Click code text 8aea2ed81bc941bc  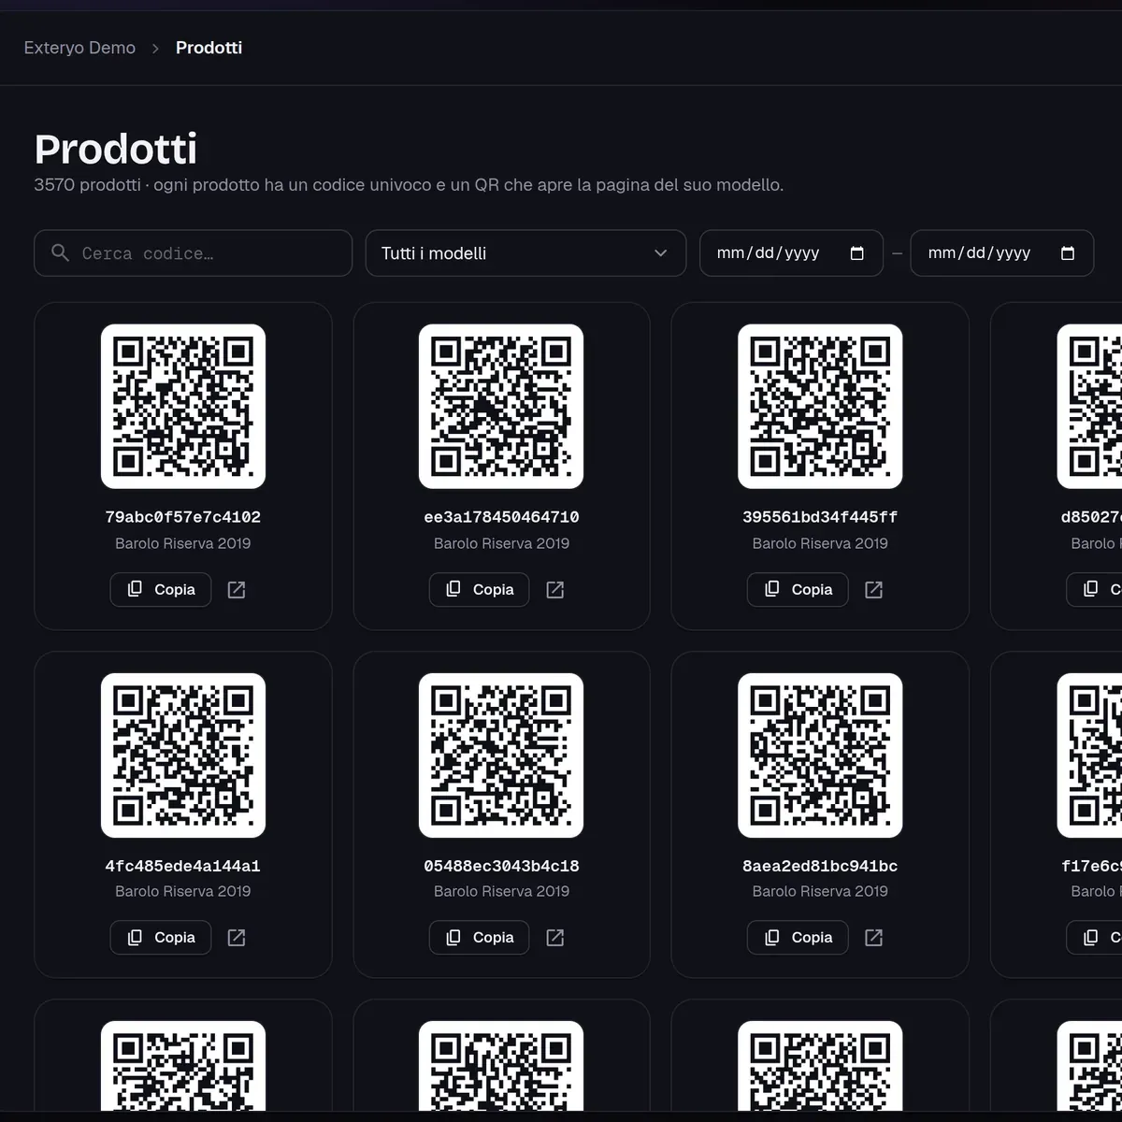(820, 866)
